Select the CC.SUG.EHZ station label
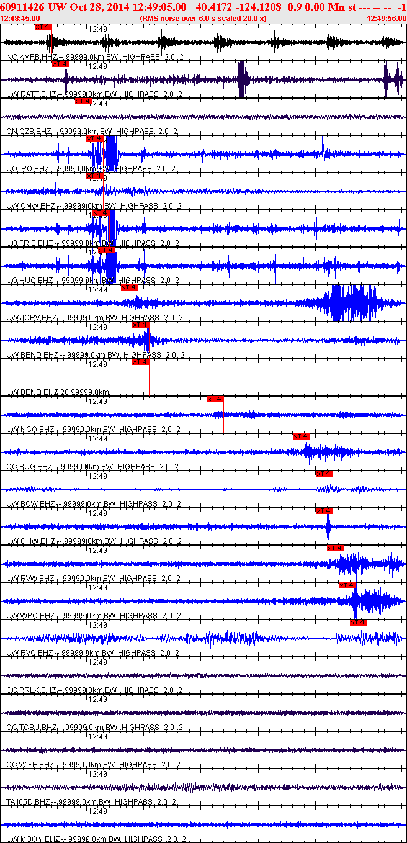Screen dimensions: 407x843 tap(92, 467)
